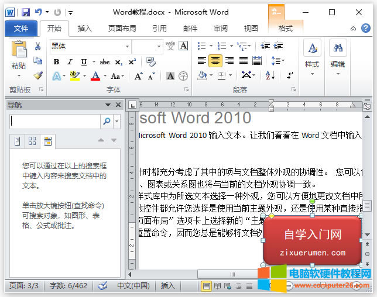
Task: Toggle Bold formatting
Action: [x=56, y=61]
